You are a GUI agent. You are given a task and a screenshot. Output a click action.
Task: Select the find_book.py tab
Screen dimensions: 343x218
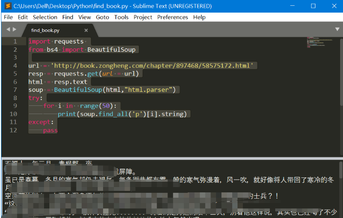click(46, 30)
